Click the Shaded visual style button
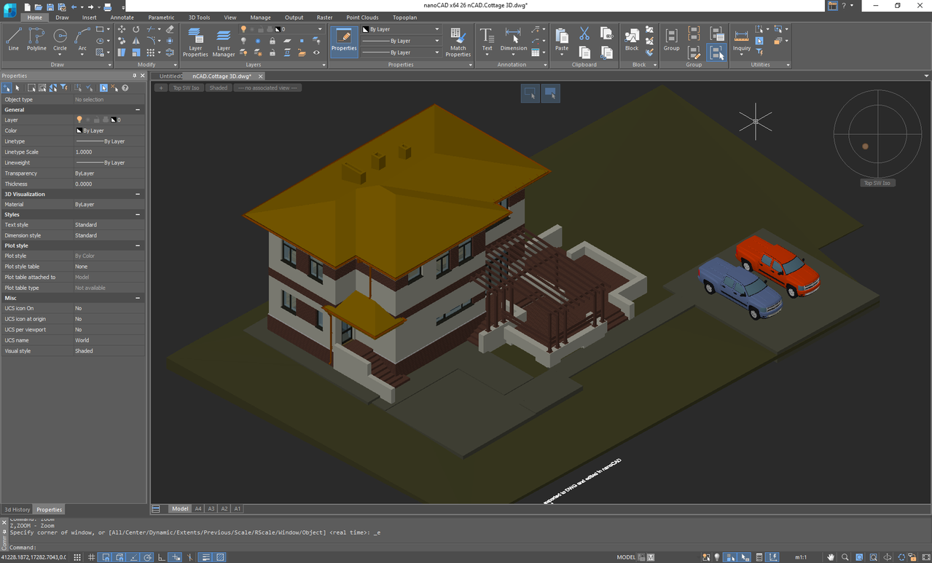 click(218, 88)
